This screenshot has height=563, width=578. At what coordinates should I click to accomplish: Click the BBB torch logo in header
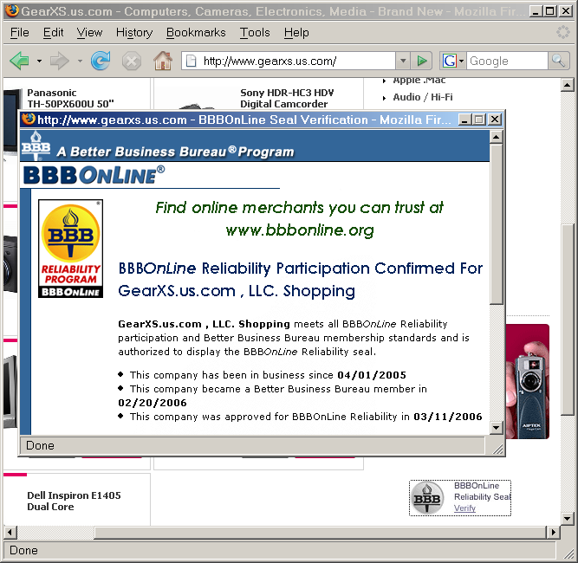36,146
